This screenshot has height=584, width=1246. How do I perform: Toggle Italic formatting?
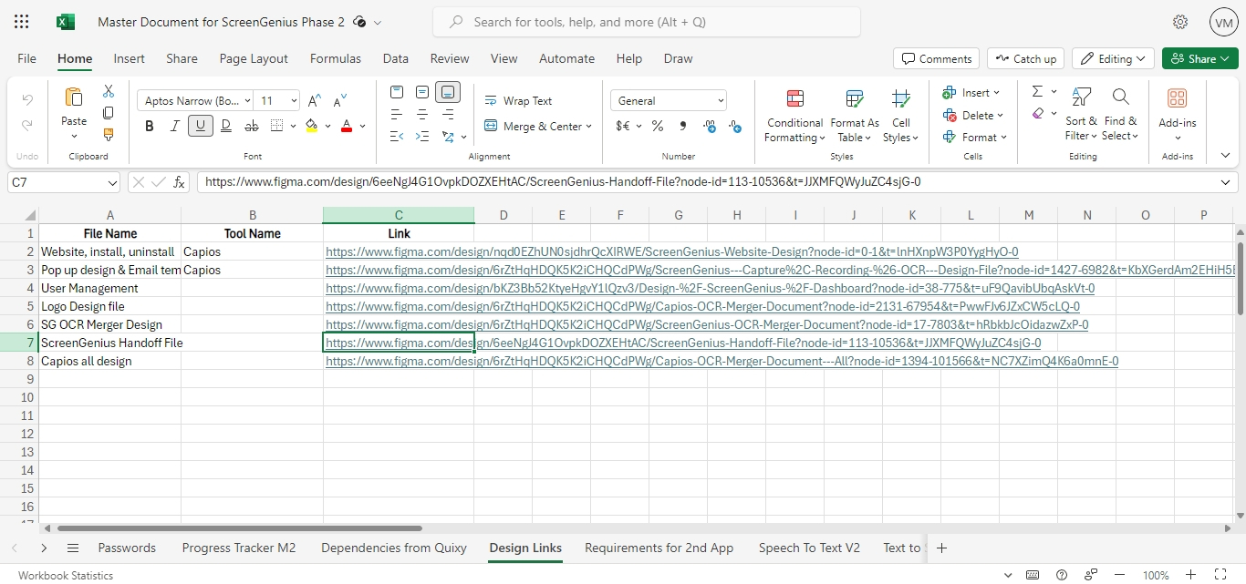tap(174, 126)
